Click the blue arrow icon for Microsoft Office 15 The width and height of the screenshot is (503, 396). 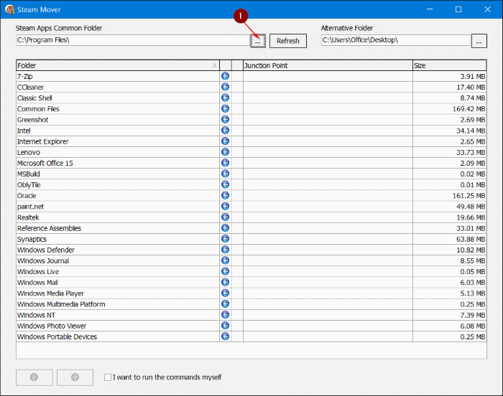[x=225, y=163]
